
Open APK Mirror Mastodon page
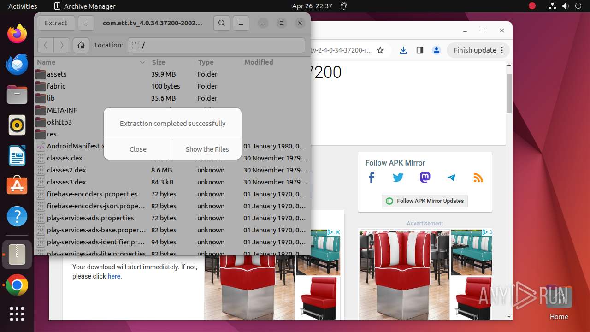(425, 178)
